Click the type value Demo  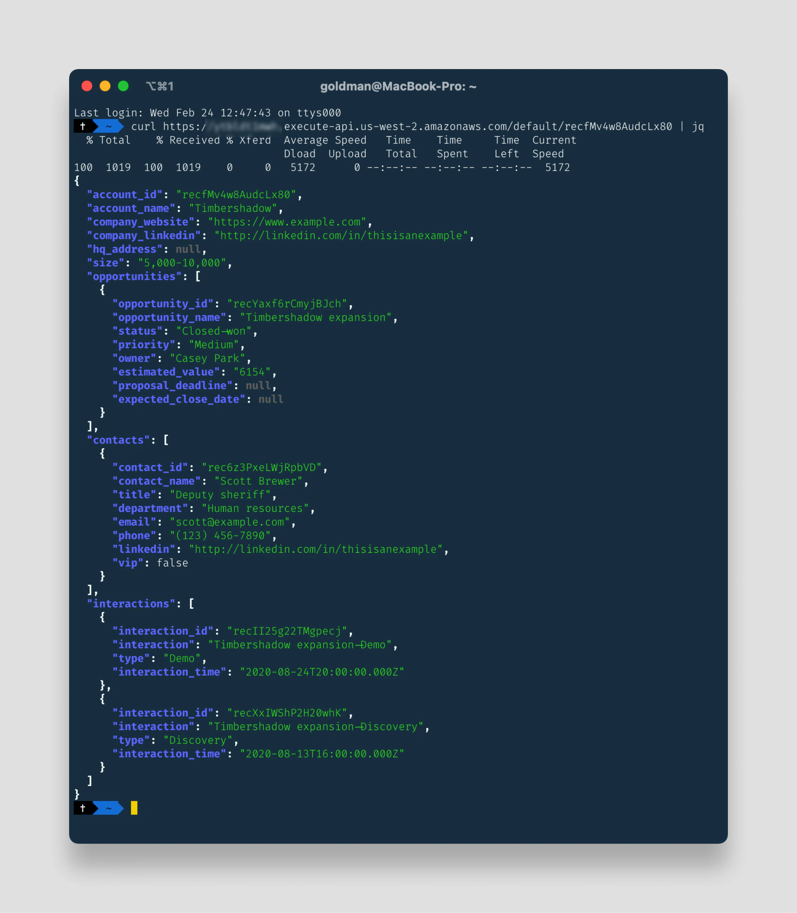pyautogui.click(x=182, y=658)
